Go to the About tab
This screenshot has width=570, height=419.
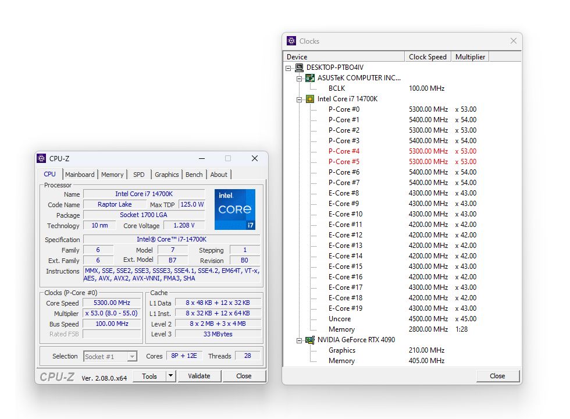click(219, 175)
